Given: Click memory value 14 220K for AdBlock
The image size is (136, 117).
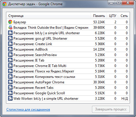Looking at the screenshot, I should [99, 49].
